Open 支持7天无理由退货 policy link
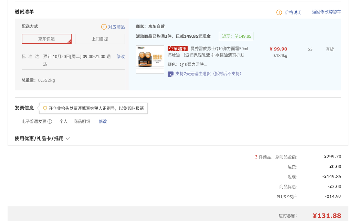Image resolution: width=357 pixels, height=221 pixels. pos(208,74)
